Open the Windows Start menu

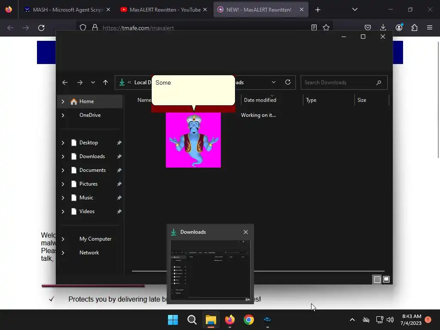[x=173, y=320]
